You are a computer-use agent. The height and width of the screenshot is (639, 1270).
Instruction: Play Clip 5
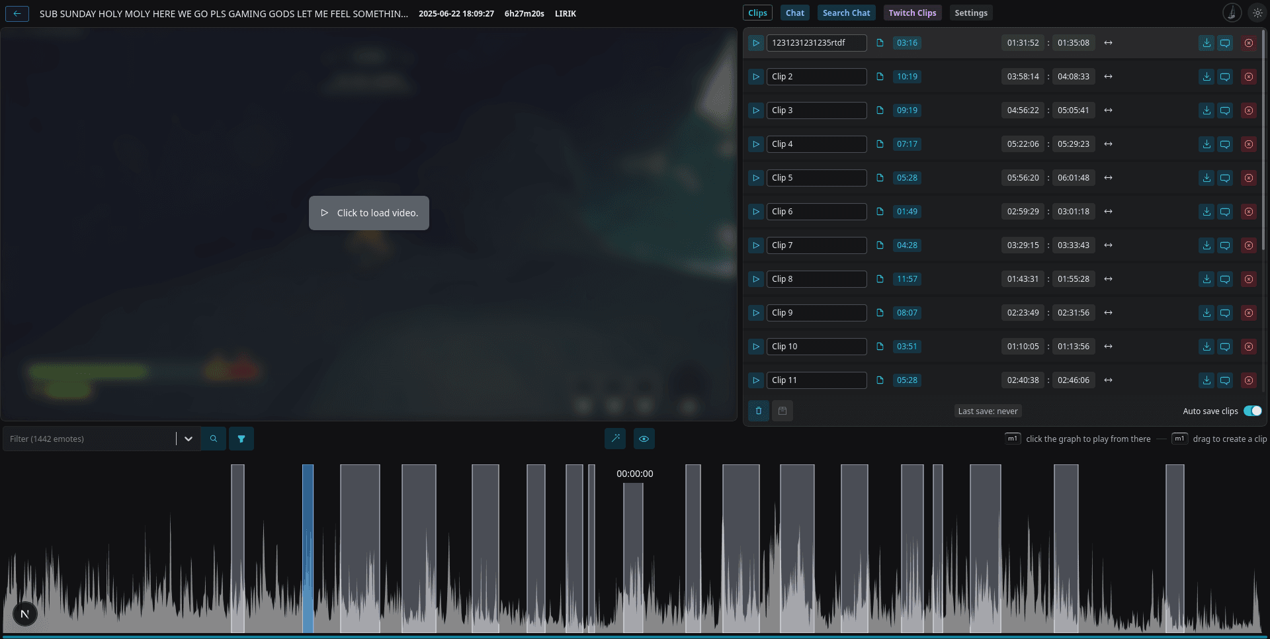pyautogui.click(x=756, y=178)
